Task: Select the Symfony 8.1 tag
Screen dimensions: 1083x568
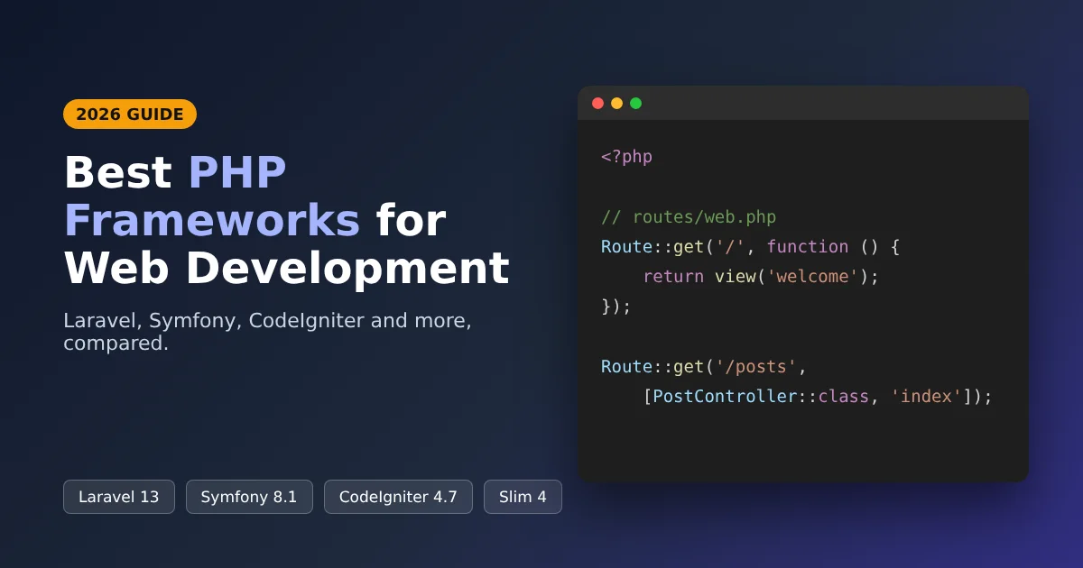Action: click(x=249, y=497)
